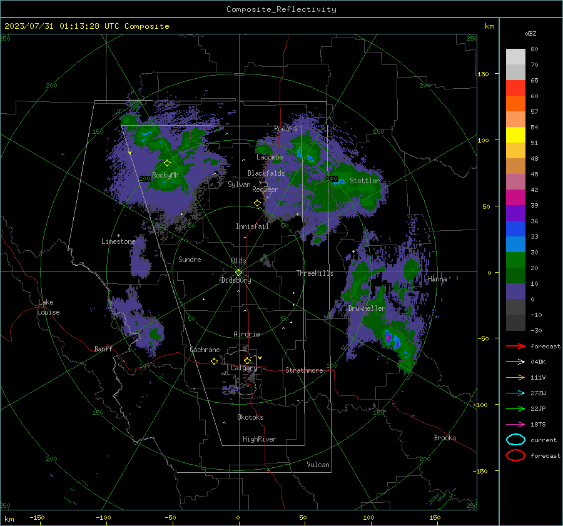Select the cyan 27ZW arrow icon
This screenshot has height=526, width=563.
tap(515, 393)
